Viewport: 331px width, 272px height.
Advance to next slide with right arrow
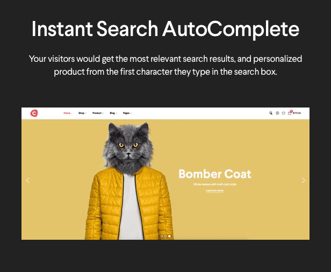click(x=303, y=181)
